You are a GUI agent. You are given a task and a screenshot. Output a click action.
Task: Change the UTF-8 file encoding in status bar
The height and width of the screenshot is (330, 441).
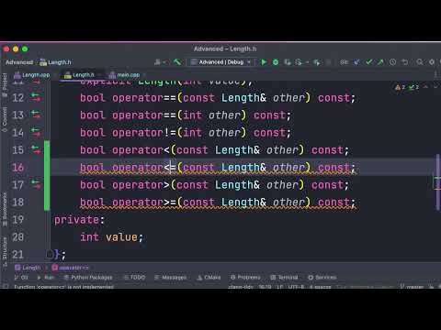point(296,287)
